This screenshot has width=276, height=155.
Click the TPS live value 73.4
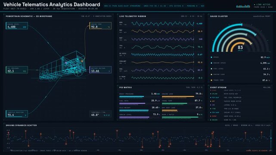pos(200,47)
